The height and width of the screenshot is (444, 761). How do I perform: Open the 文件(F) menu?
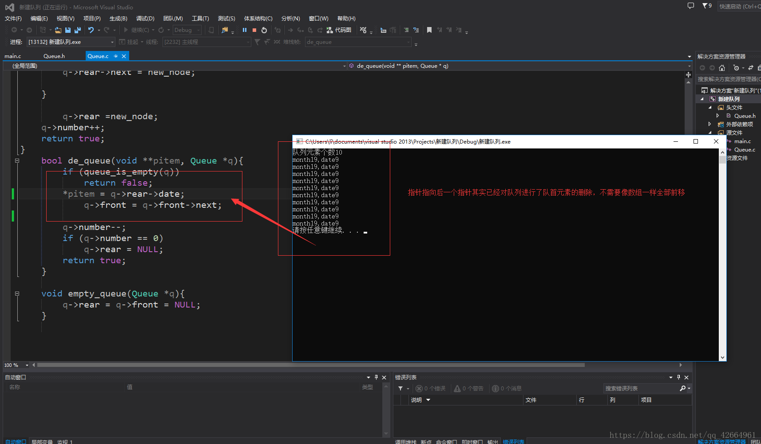click(x=13, y=19)
